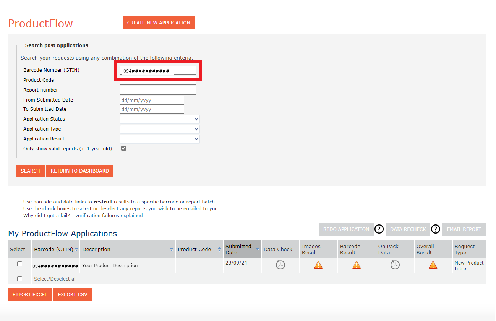This screenshot has width=496, height=321.
Task: Click the Create New Application button
Action: (159, 23)
